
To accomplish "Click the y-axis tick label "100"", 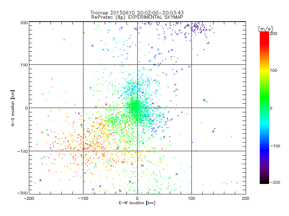I will [24, 65].
